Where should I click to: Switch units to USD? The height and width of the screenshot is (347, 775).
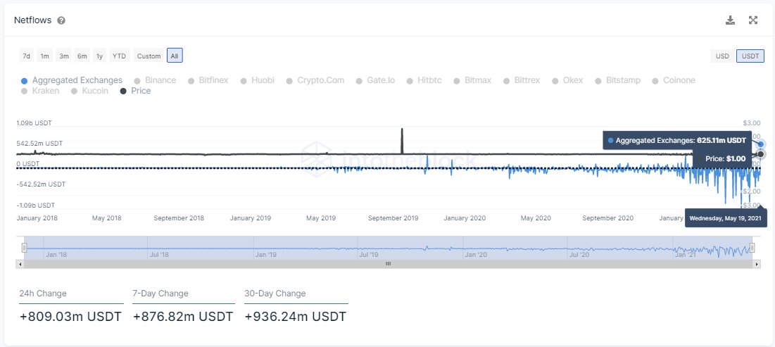point(722,56)
